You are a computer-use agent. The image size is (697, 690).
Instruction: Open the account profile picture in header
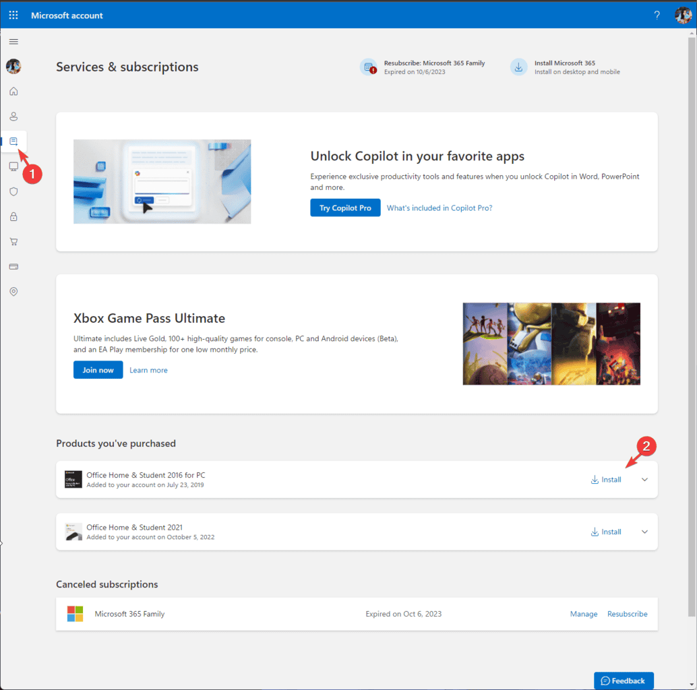tap(683, 15)
